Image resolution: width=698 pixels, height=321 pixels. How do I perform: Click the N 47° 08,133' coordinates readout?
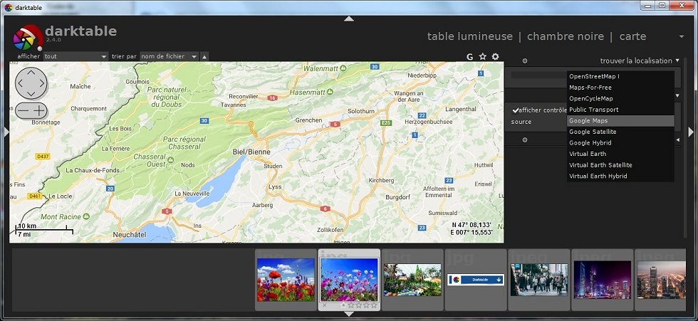472,225
